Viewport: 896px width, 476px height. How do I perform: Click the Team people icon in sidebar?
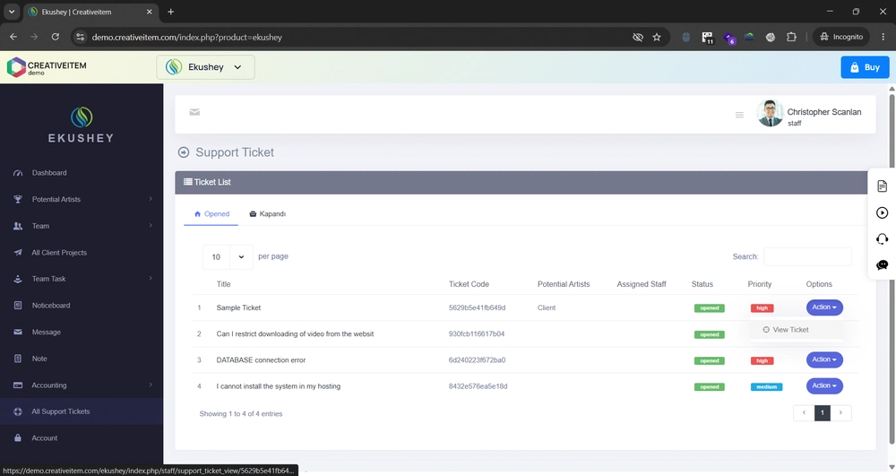(18, 226)
